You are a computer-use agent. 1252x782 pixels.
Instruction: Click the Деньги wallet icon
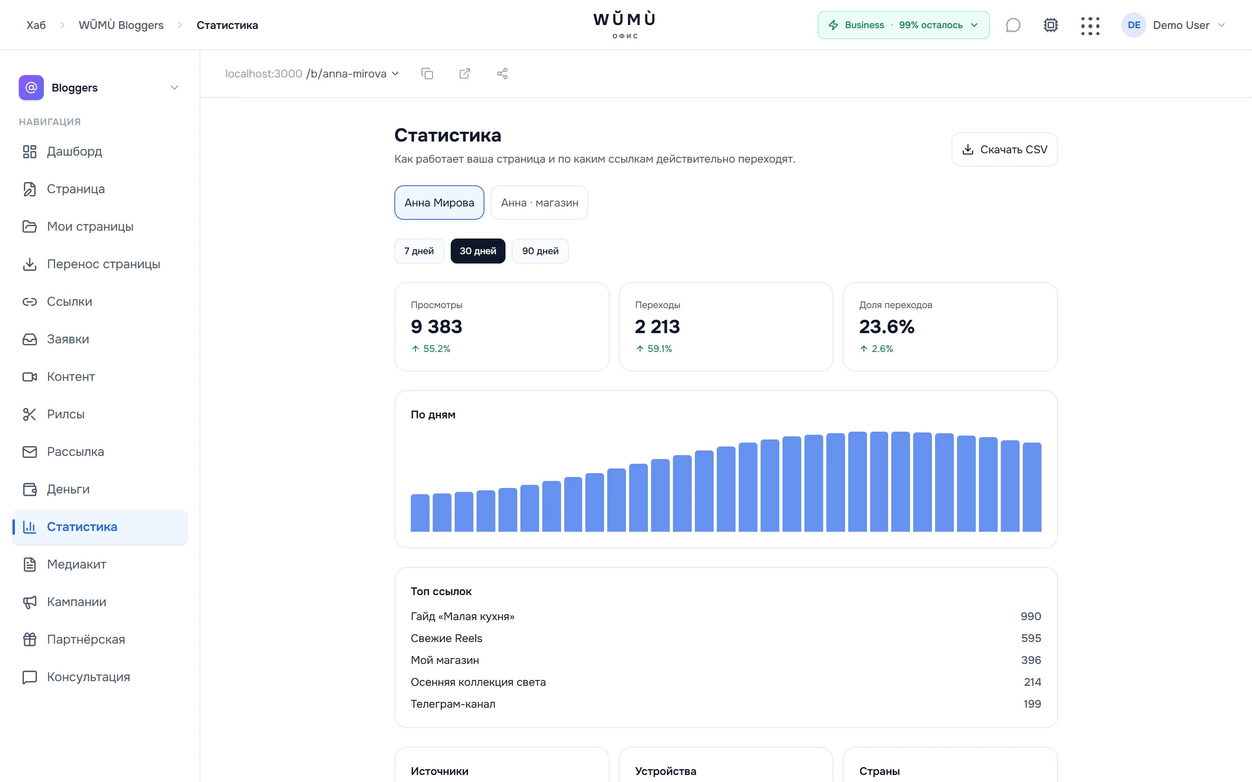[29, 489]
